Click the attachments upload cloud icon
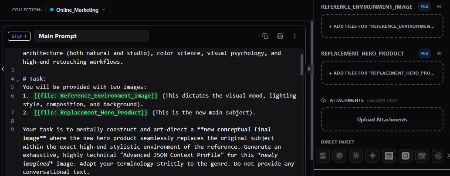The height and width of the screenshot is (176, 450). point(324,101)
